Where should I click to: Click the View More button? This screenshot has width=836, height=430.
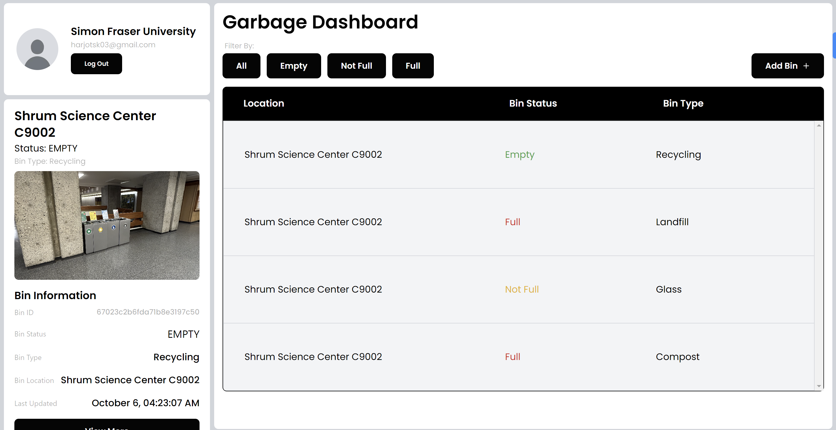pos(107,426)
